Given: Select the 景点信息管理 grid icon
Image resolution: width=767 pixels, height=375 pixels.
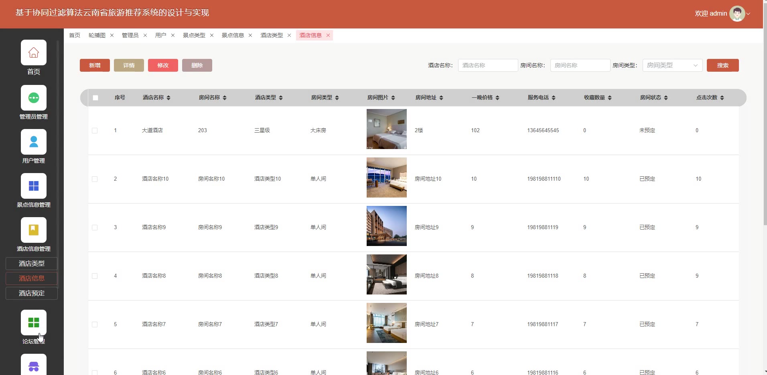Looking at the screenshot, I should pos(34,186).
